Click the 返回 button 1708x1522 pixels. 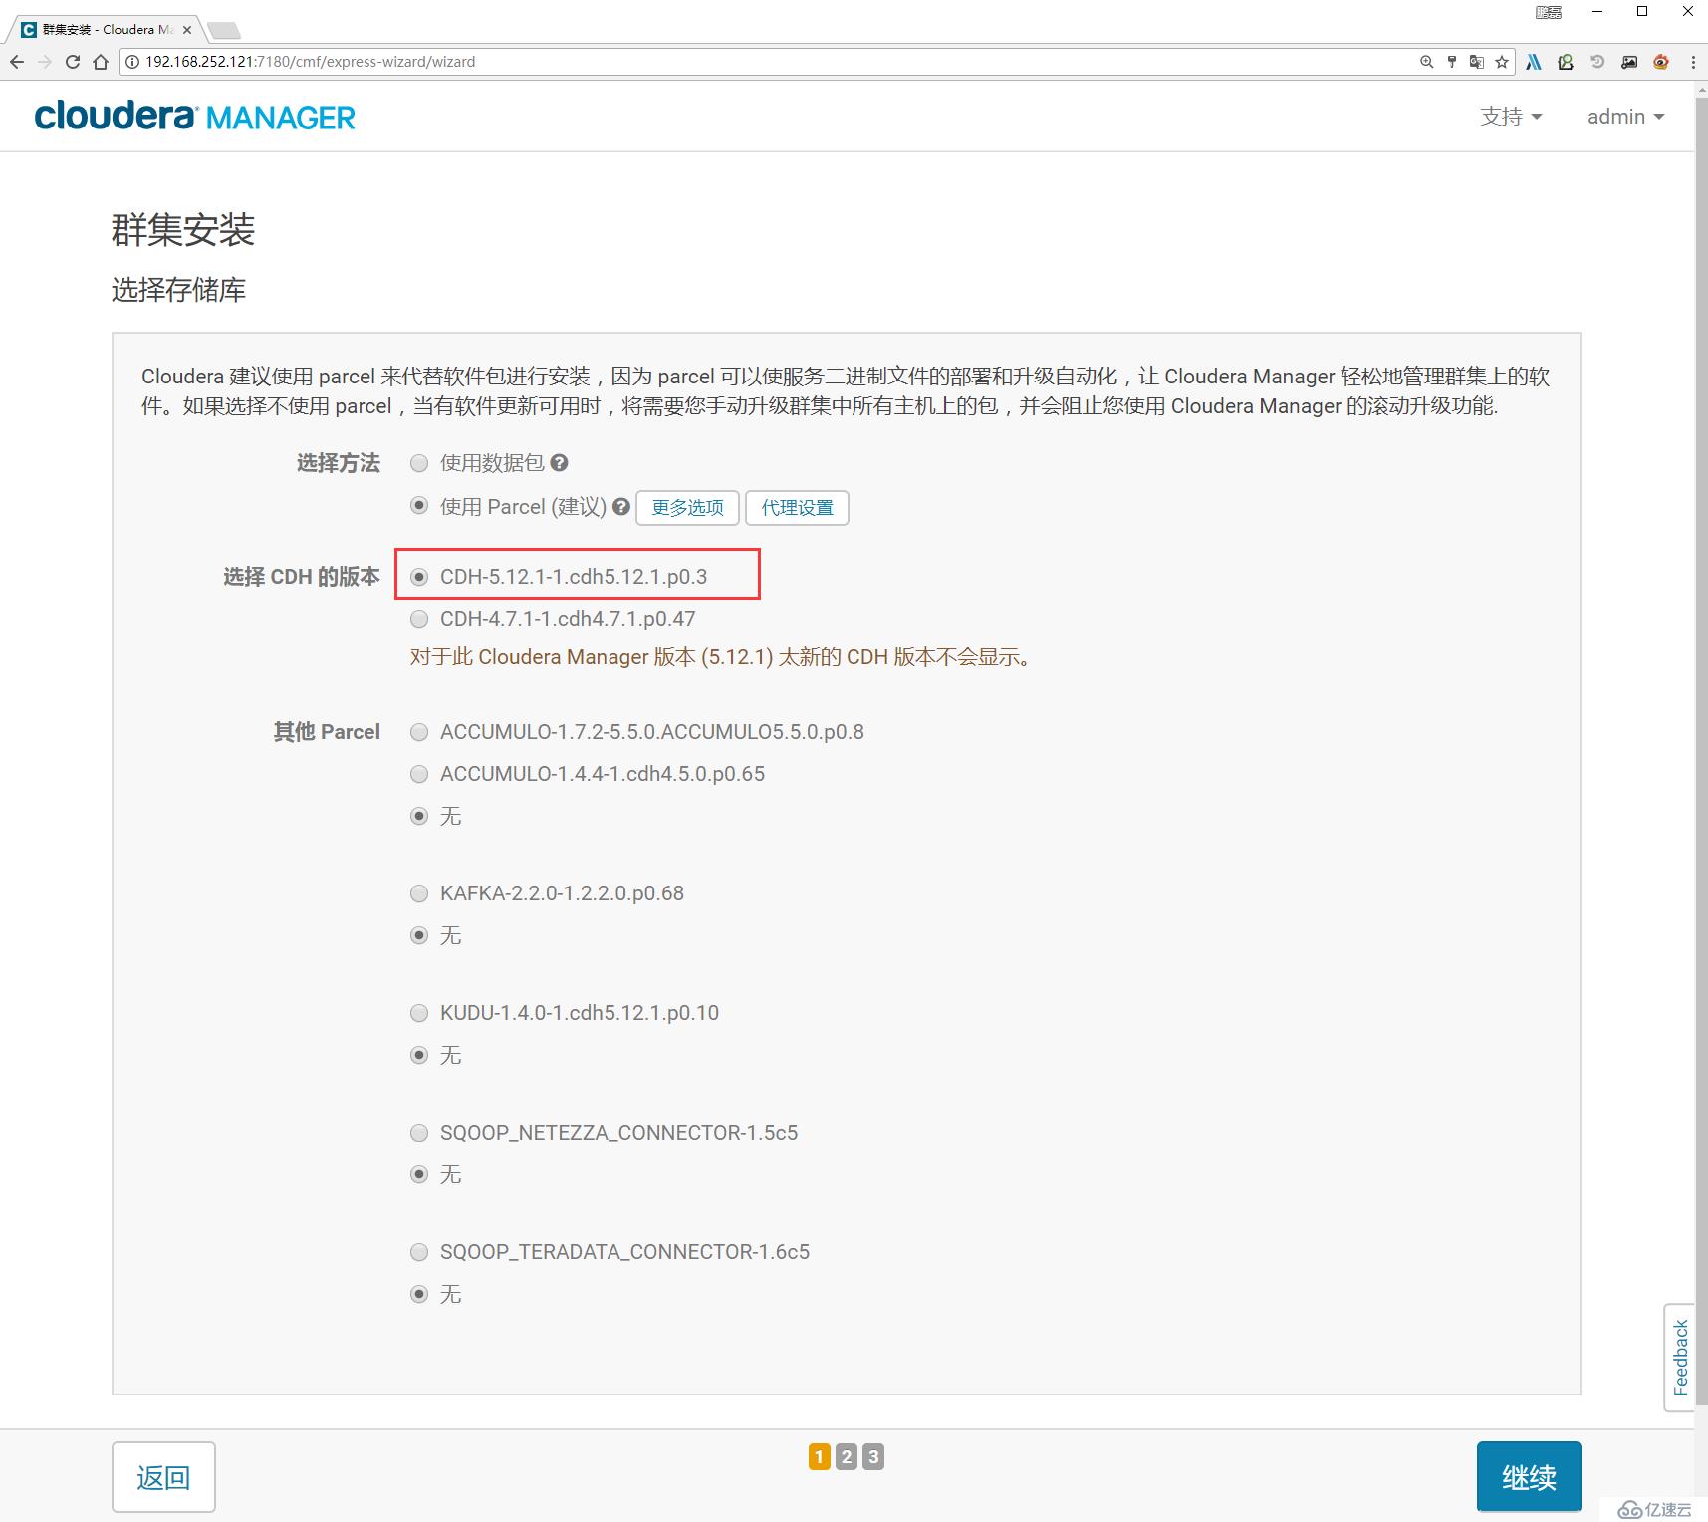[163, 1477]
